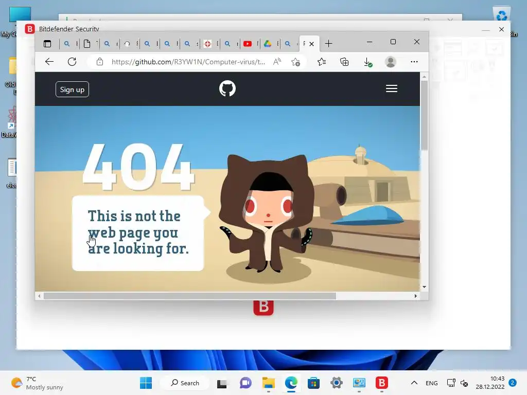Screen dimensions: 527x395
Task: Click the github.com address bar URL
Action: (188, 62)
